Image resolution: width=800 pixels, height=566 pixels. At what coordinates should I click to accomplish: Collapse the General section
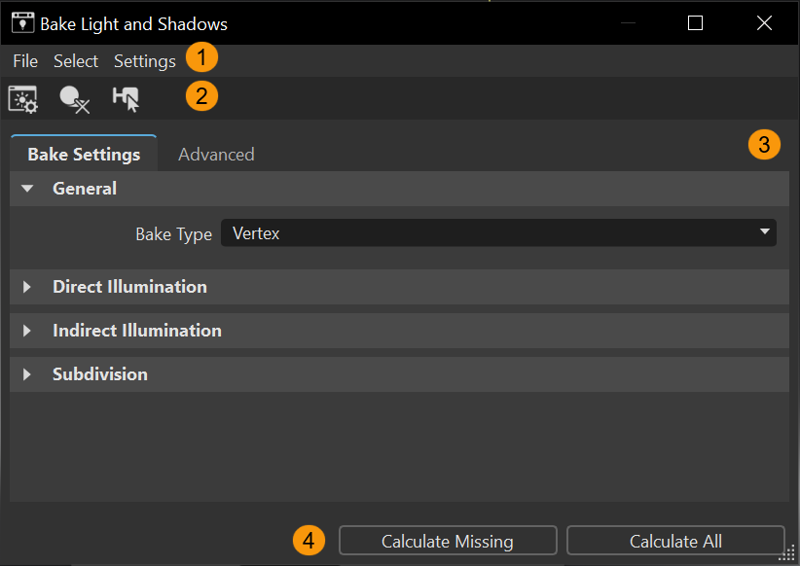(27, 189)
